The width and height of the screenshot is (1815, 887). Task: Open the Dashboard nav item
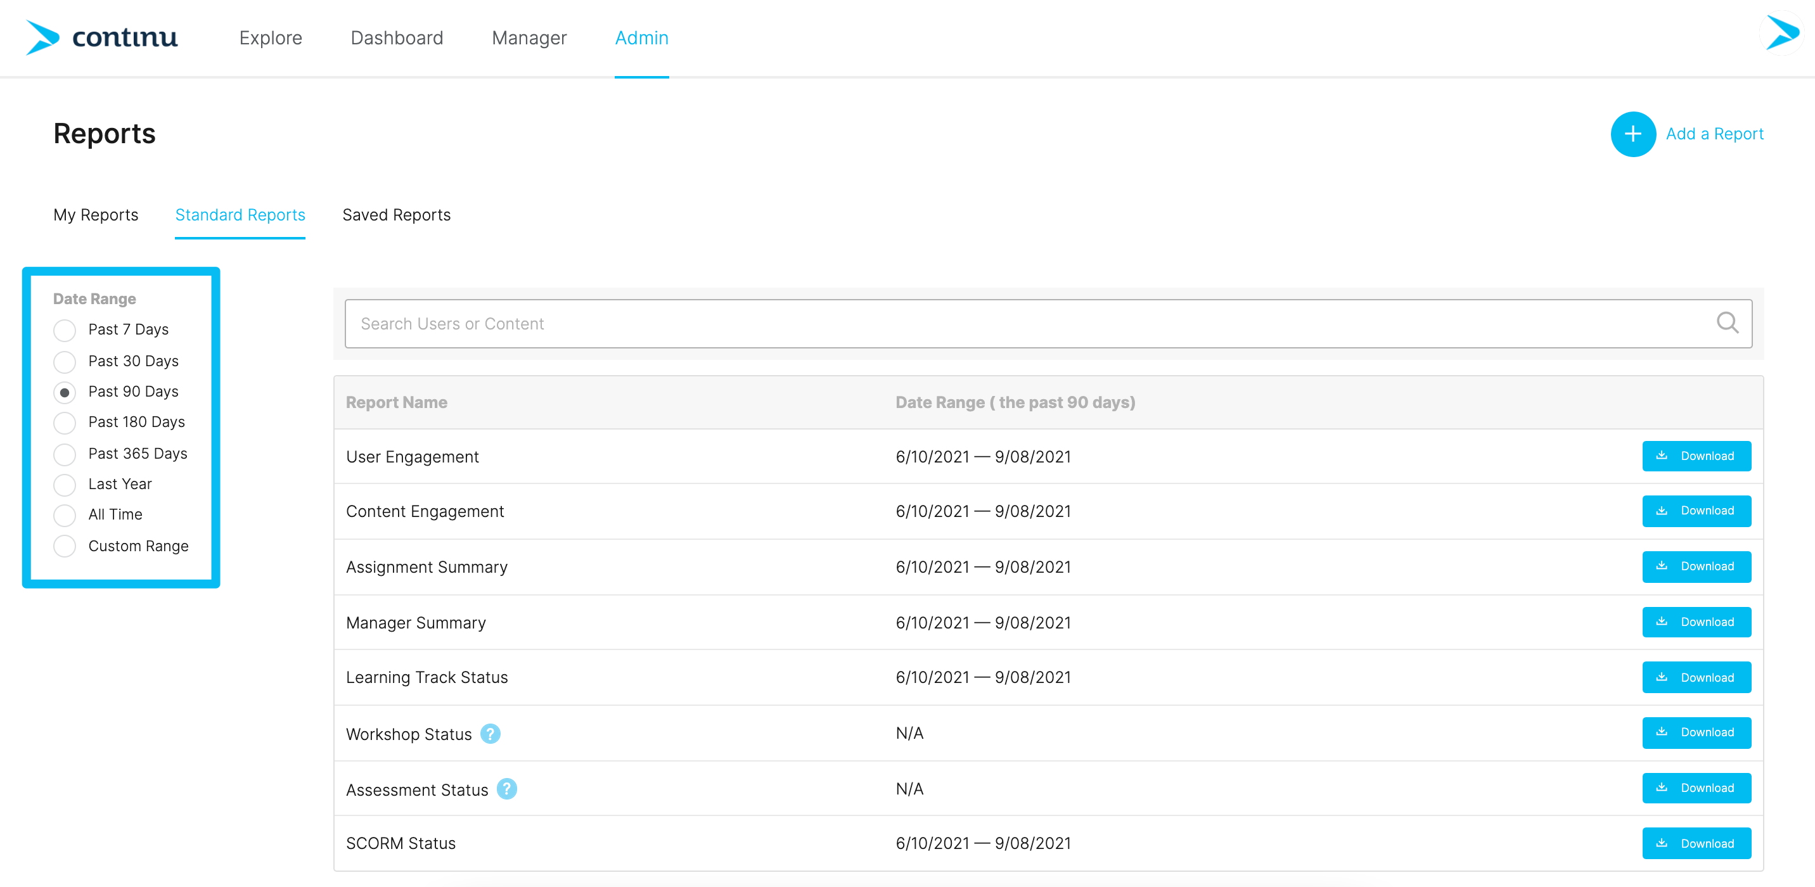tap(397, 38)
